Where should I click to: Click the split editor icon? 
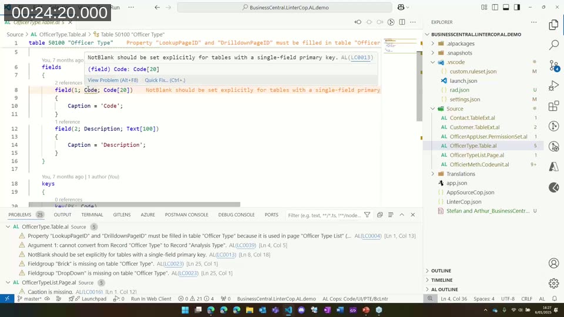tap(402, 22)
